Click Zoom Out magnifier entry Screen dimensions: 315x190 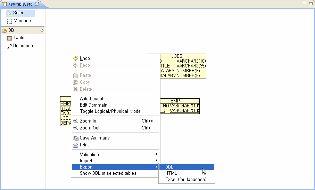pyautogui.click(x=90, y=128)
